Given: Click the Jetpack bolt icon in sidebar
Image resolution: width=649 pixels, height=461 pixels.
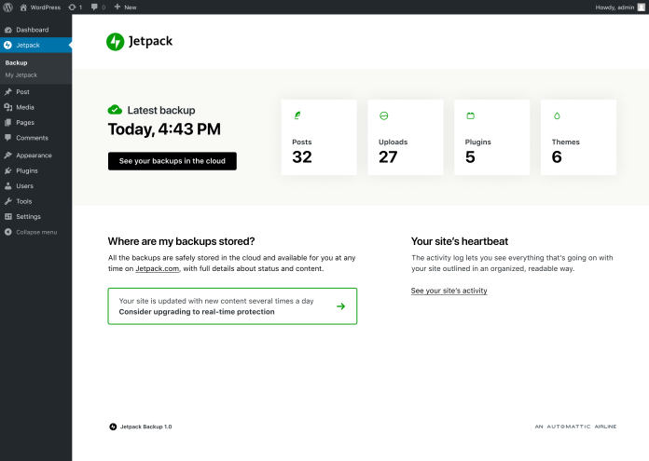Looking at the screenshot, I should pyautogui.click(x=7, y=45).
